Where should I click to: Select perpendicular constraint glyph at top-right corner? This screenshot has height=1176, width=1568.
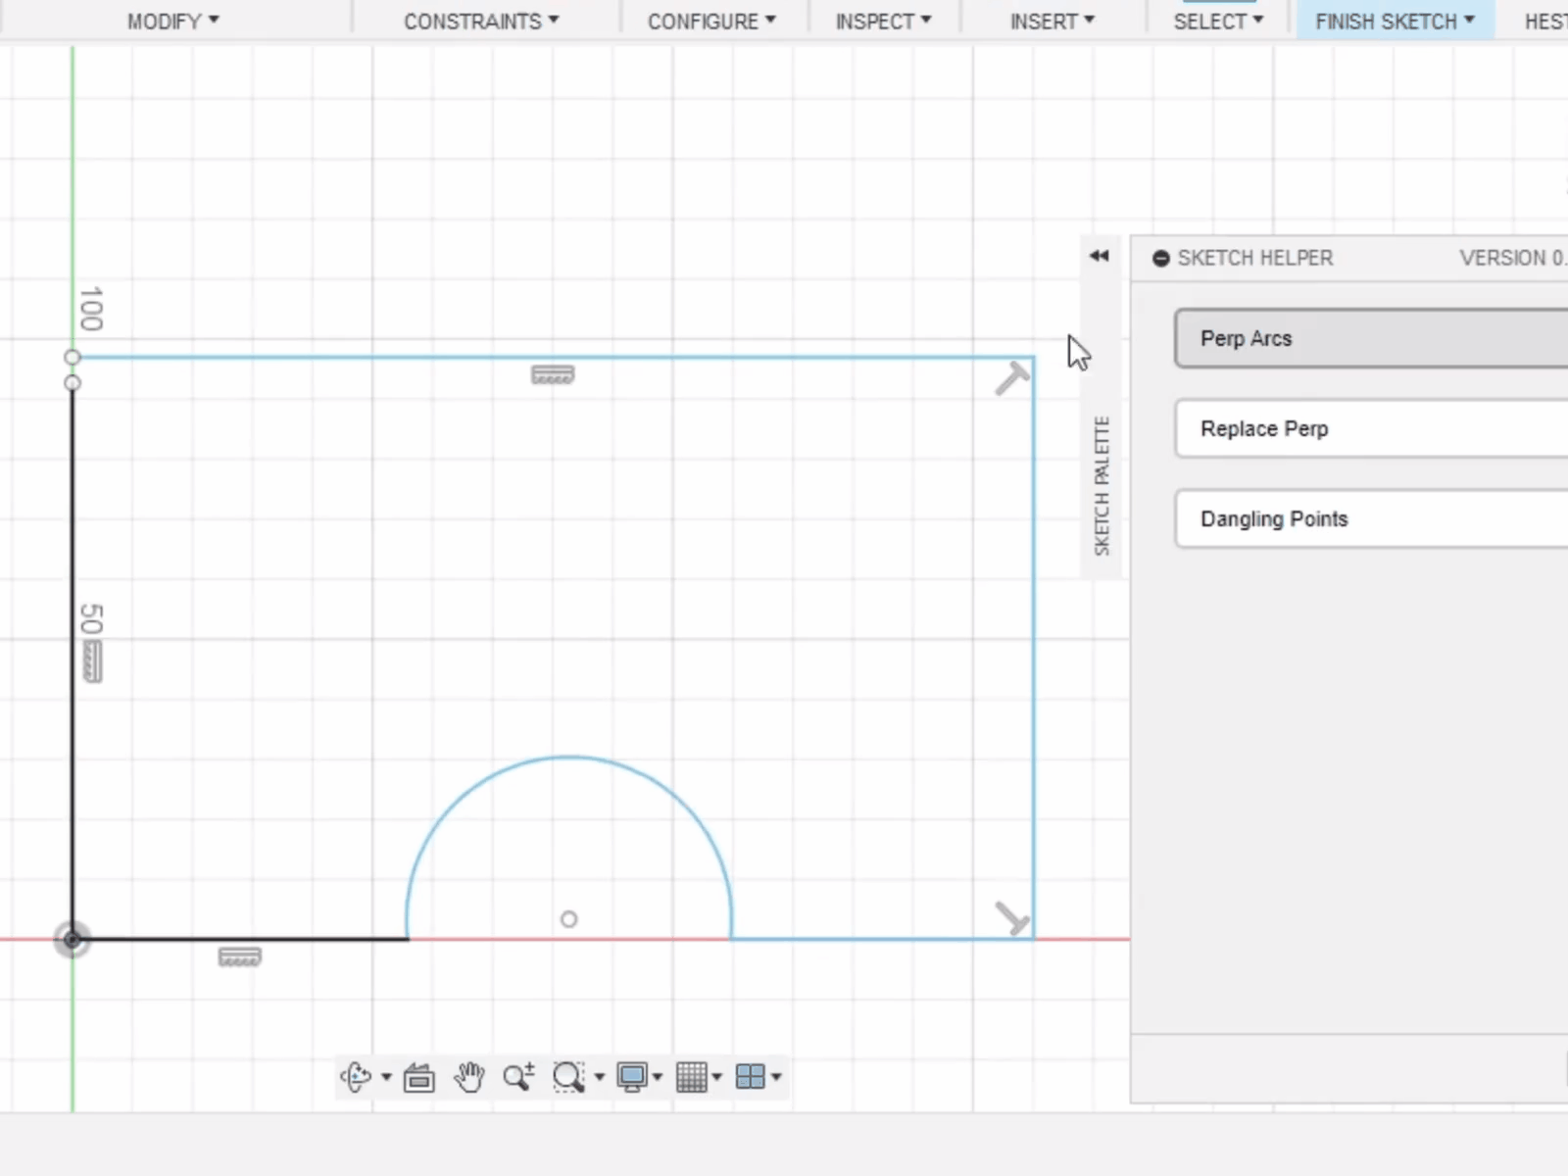pos(1012,378)
